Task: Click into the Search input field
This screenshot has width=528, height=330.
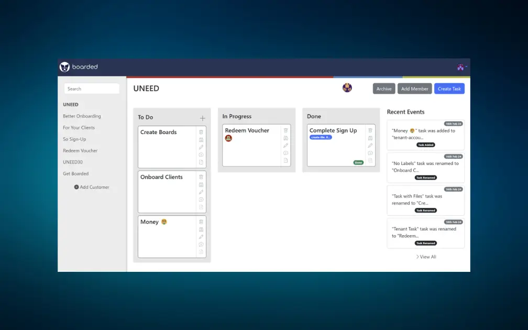Action: click(x=92, y=89)
